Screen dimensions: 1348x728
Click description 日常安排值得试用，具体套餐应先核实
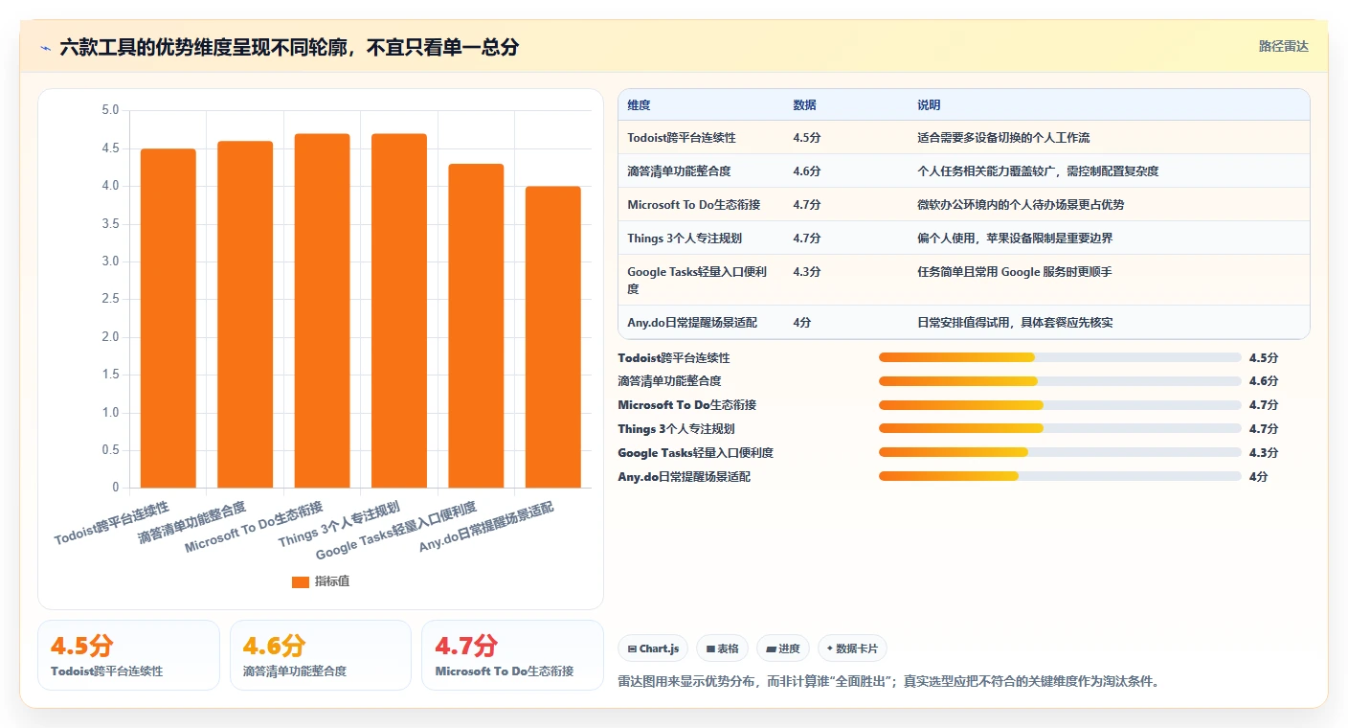click(1015, 323)
